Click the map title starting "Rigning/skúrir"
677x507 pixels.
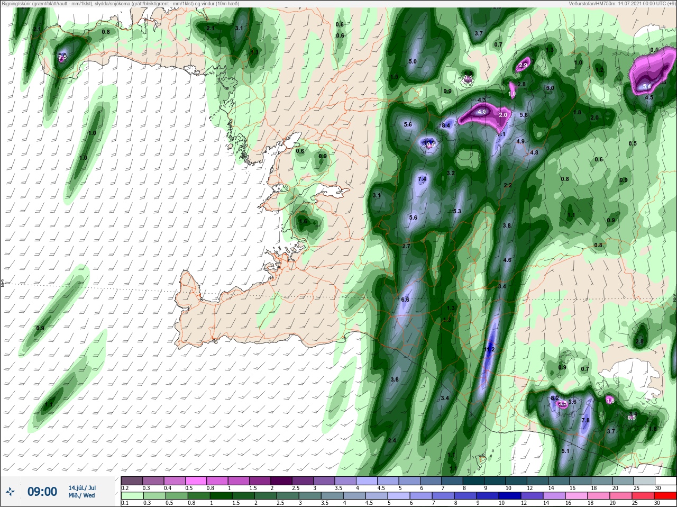click(x=121, y=4)
